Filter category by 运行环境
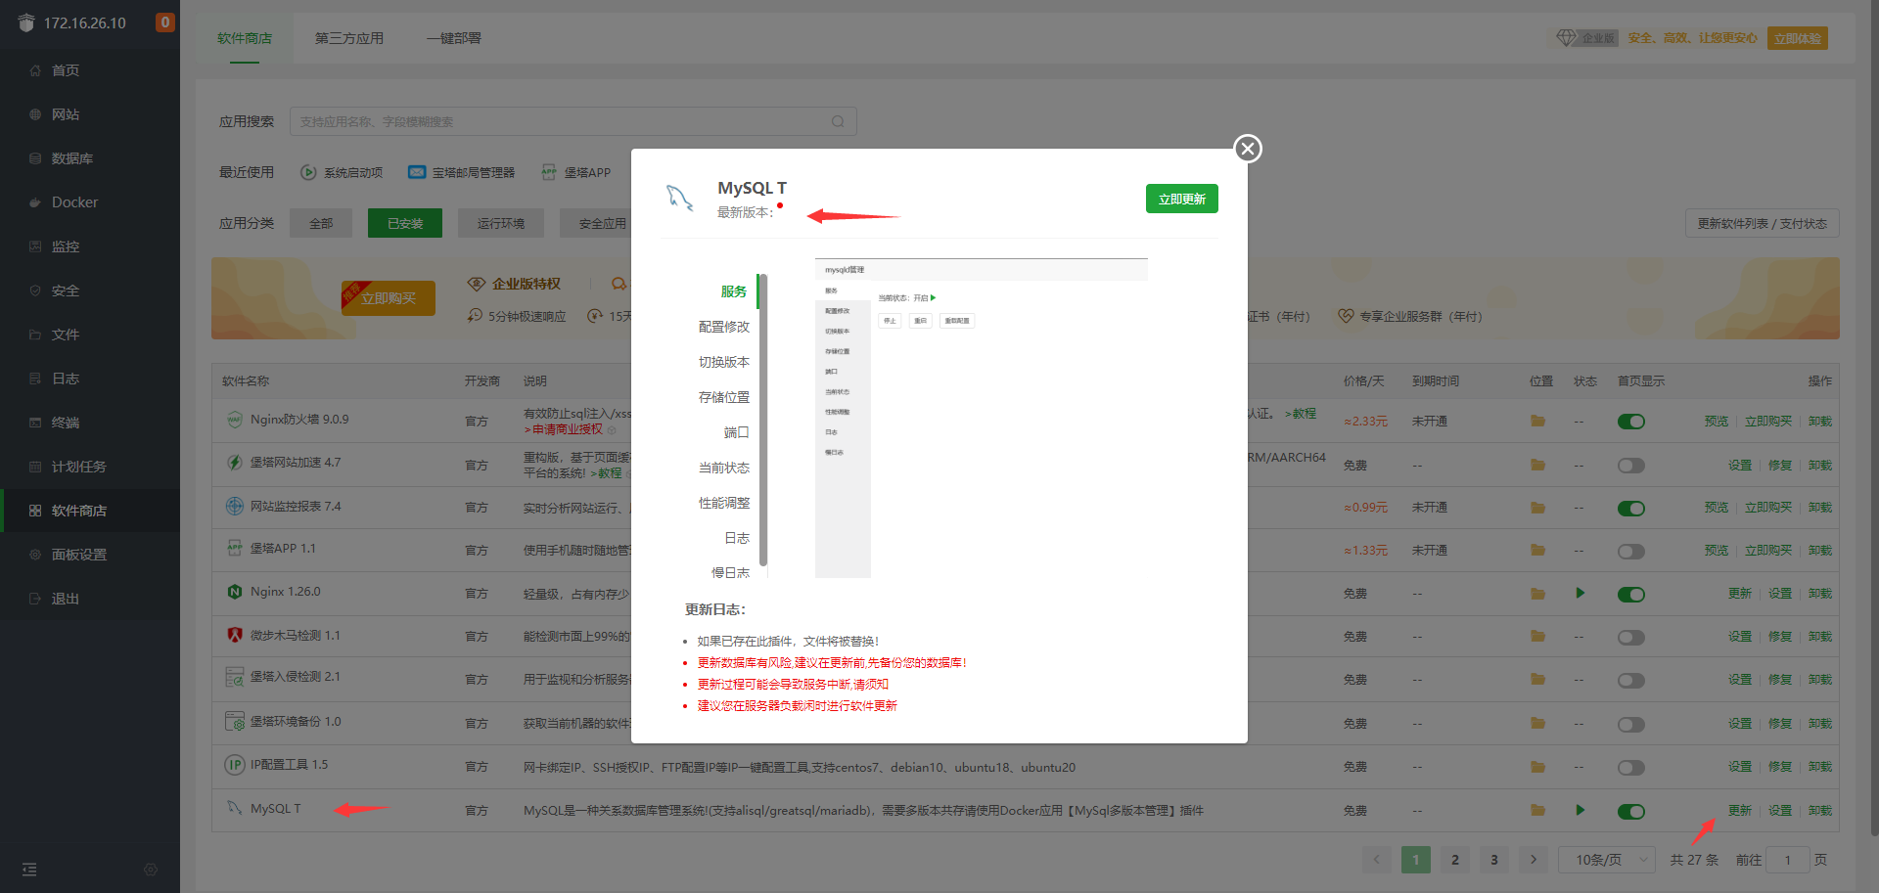Image resolution: width=1879 pixels, height=893 pixels. [501, 223]
